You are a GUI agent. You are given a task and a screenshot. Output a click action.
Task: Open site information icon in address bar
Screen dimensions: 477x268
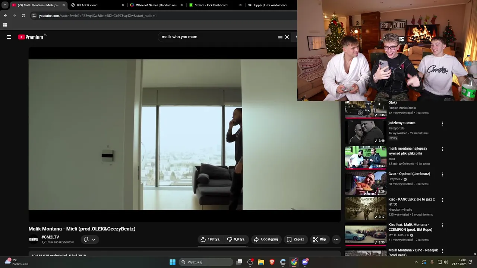click(x=34, y=16)
